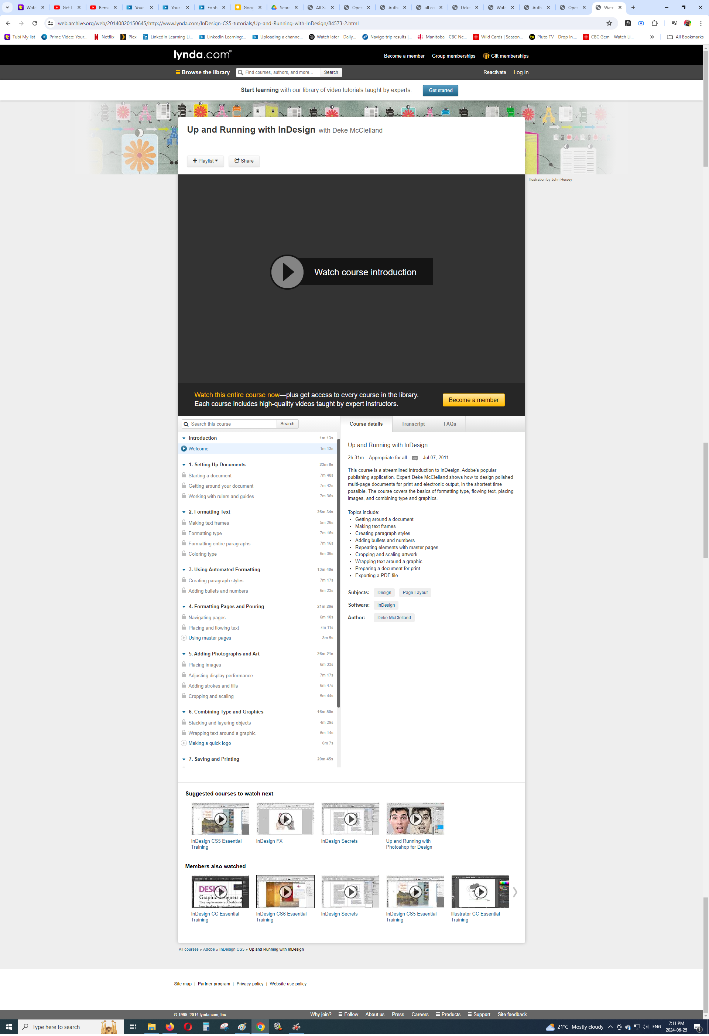
Task: Click the carousel next arrow in Members also watched
Action: [515, 892]
